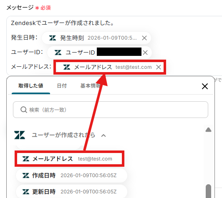Remove the ユーザーID chip with its X
This screenshot has width=222, height=198.
point(145,53)
